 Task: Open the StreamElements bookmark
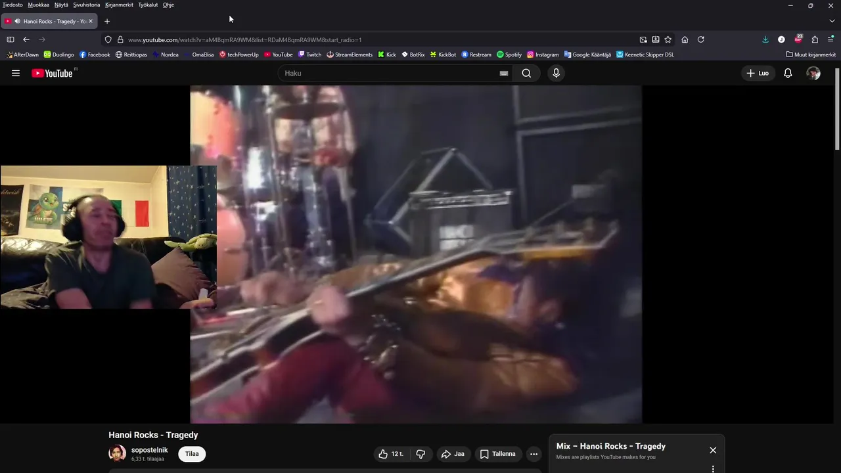[350, 55]
